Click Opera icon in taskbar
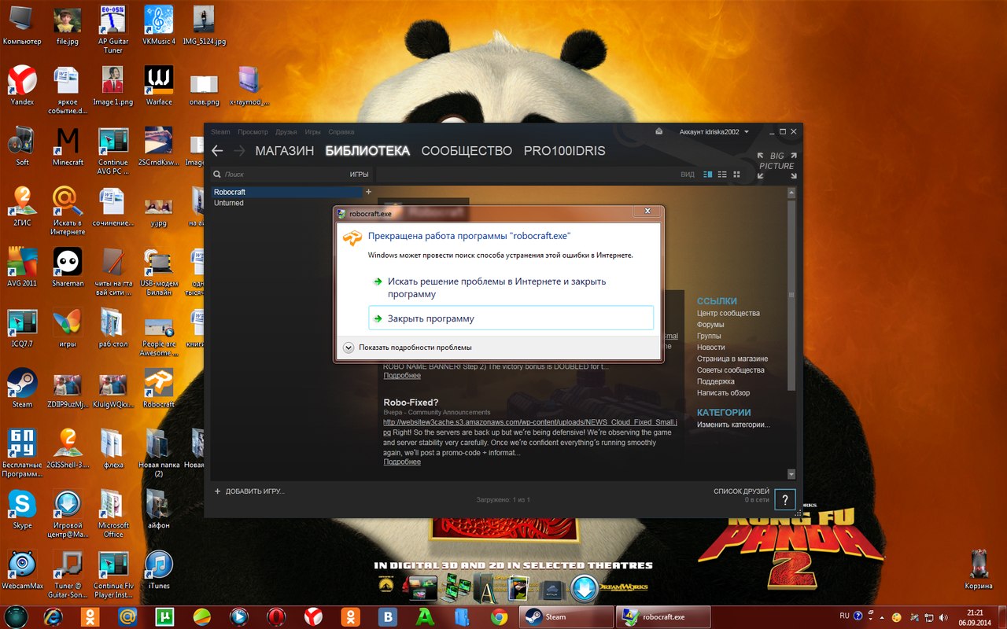The image size is (1007, 629). [275, 617]
